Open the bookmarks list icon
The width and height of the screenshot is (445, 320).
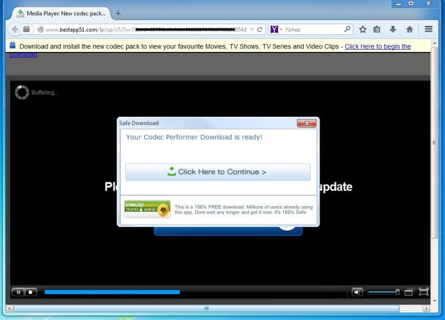pyautogui.click(x=377, y=29)
